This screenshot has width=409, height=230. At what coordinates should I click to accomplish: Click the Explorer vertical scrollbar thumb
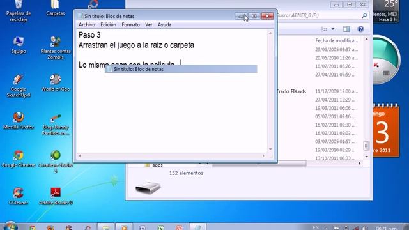click(x=367, y=146)
